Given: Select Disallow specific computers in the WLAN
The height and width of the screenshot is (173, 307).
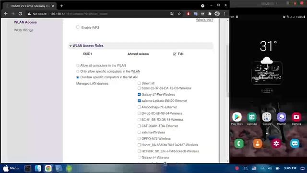Looking at the screenshot, I should pyautogui.click(x=78, y=77).
